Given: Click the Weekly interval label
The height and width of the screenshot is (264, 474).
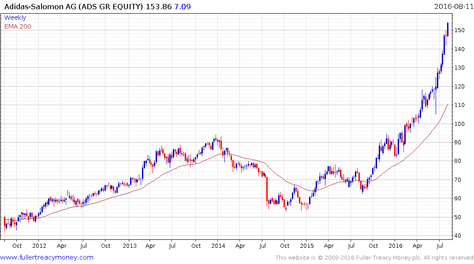Looking at the screenshot, I should click(x=15, y=18).
